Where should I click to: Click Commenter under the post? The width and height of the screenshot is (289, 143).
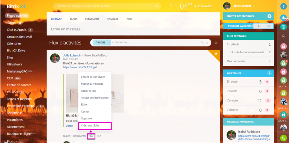pyautogui.click(x=79, y=136)
